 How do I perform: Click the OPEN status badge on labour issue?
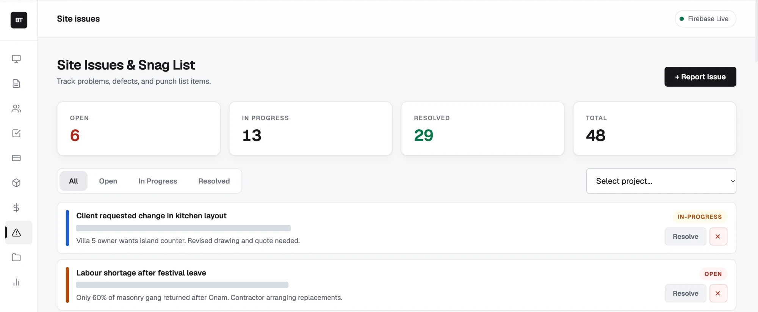[713, 274]
